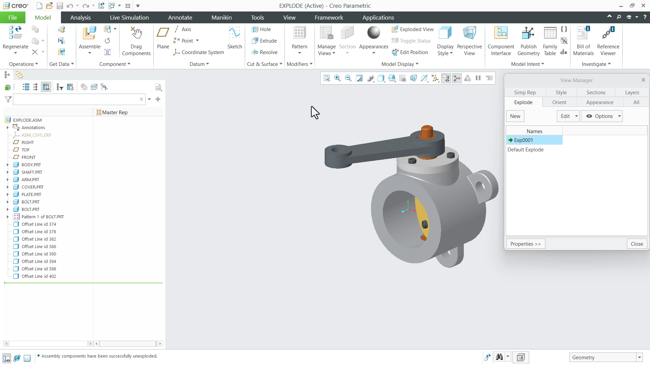The image size is (650, 365).
Task: Switch to the Orient tab
Action: 559,102
